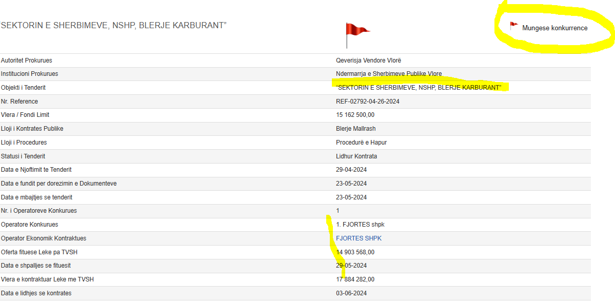
Task: Click the Mungese konkurrence legend label
Action: coord(554,28)
